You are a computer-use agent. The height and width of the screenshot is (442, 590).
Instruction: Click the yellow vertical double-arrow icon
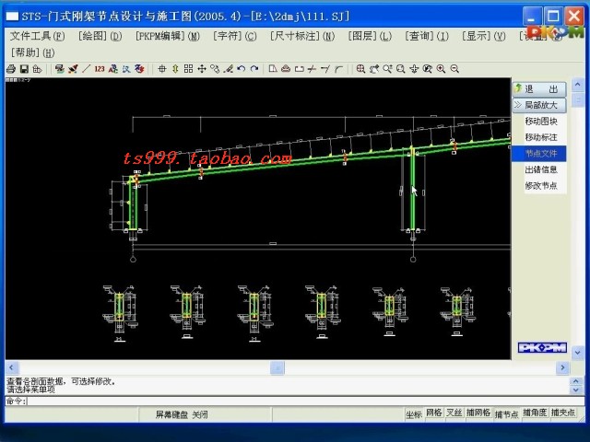175,69
